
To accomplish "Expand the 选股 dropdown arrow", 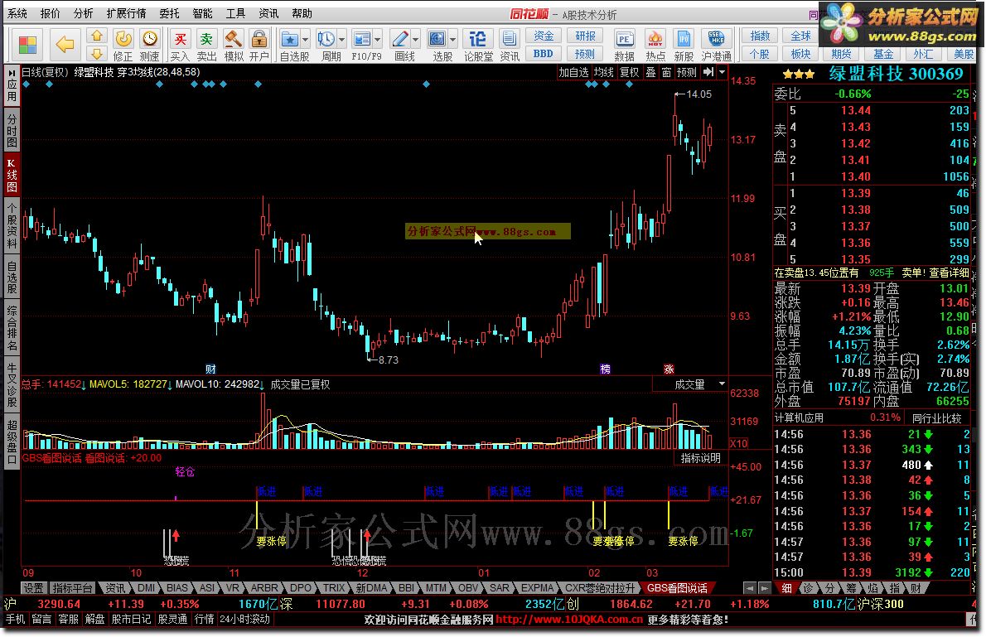I will tap(452, 40).
